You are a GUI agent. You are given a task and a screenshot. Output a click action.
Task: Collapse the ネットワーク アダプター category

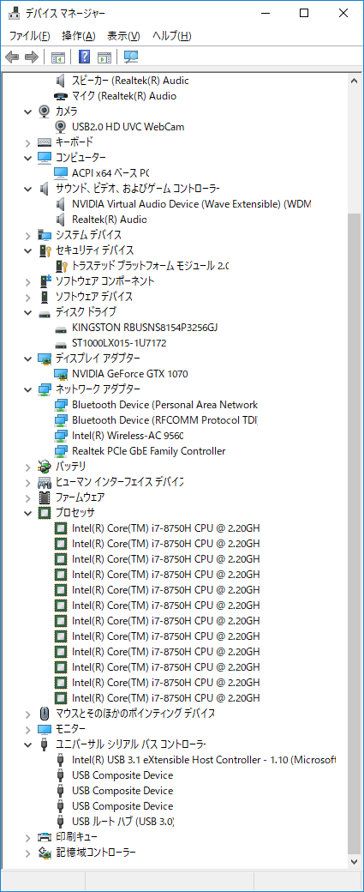27,389
